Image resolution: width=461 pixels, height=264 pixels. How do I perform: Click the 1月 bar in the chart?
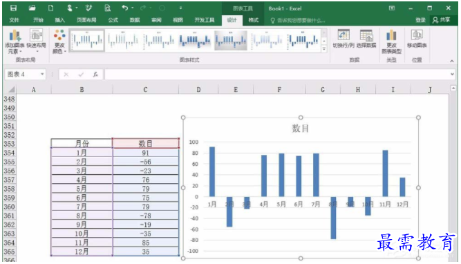click(212, 171)
